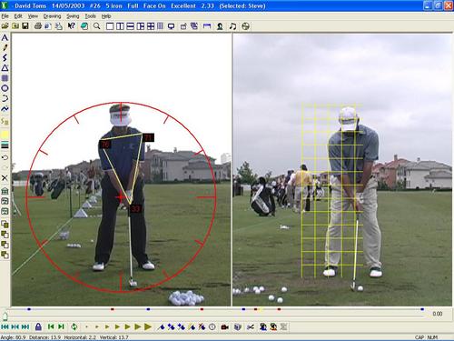Viewport: 454px width, 341px height.
Task: Click the 'Vertical: 13.7' status readout
Action: pyautogui.click(x=114, y=337)
